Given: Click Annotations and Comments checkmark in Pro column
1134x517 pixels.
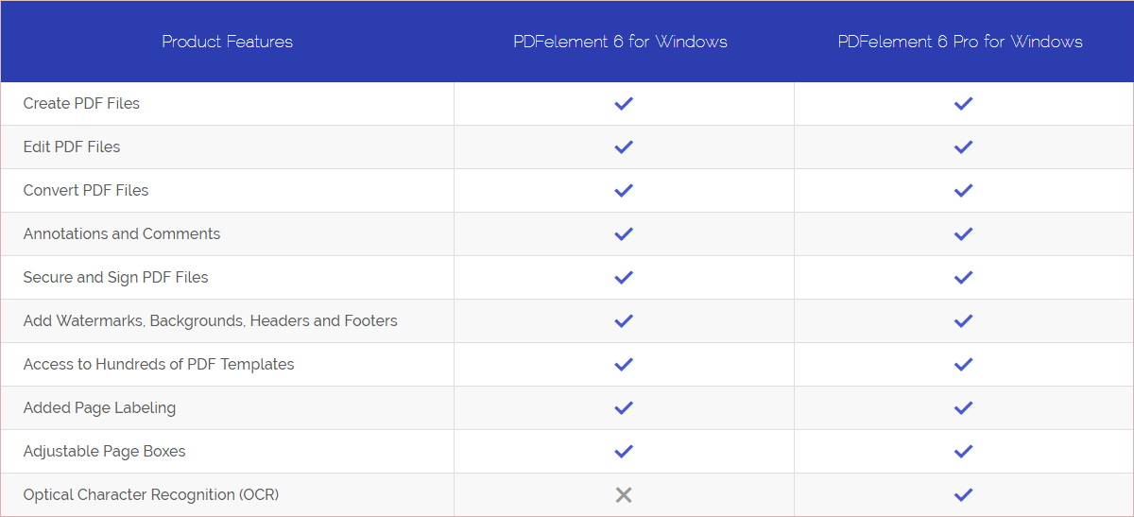Looking at the screenshot, I should [964, 234].
